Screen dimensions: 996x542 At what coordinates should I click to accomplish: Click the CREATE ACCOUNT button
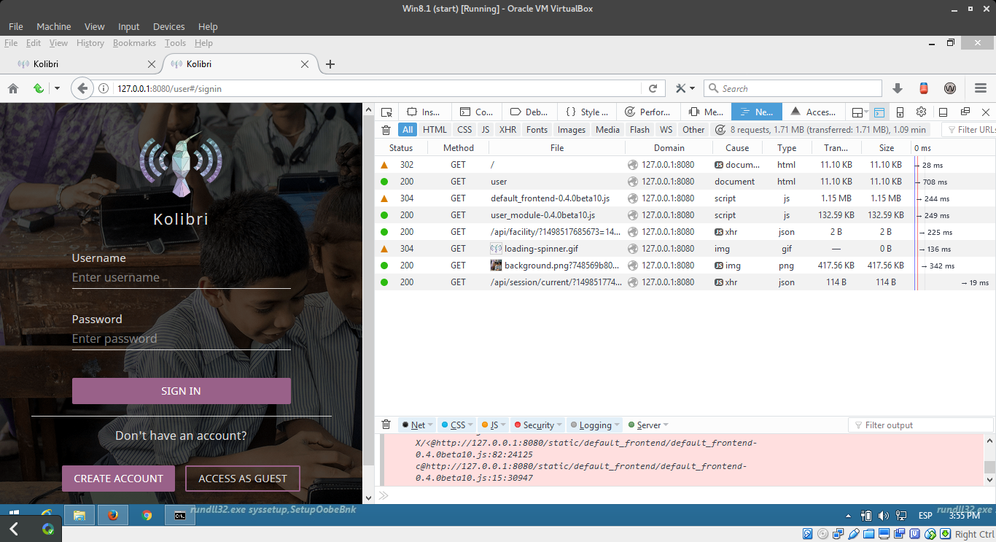click(x=118, y=479)
